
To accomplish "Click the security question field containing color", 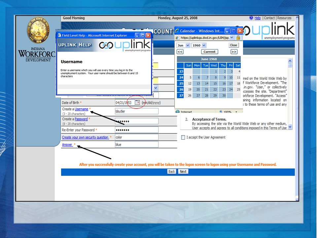I will (x=136, y=137).
